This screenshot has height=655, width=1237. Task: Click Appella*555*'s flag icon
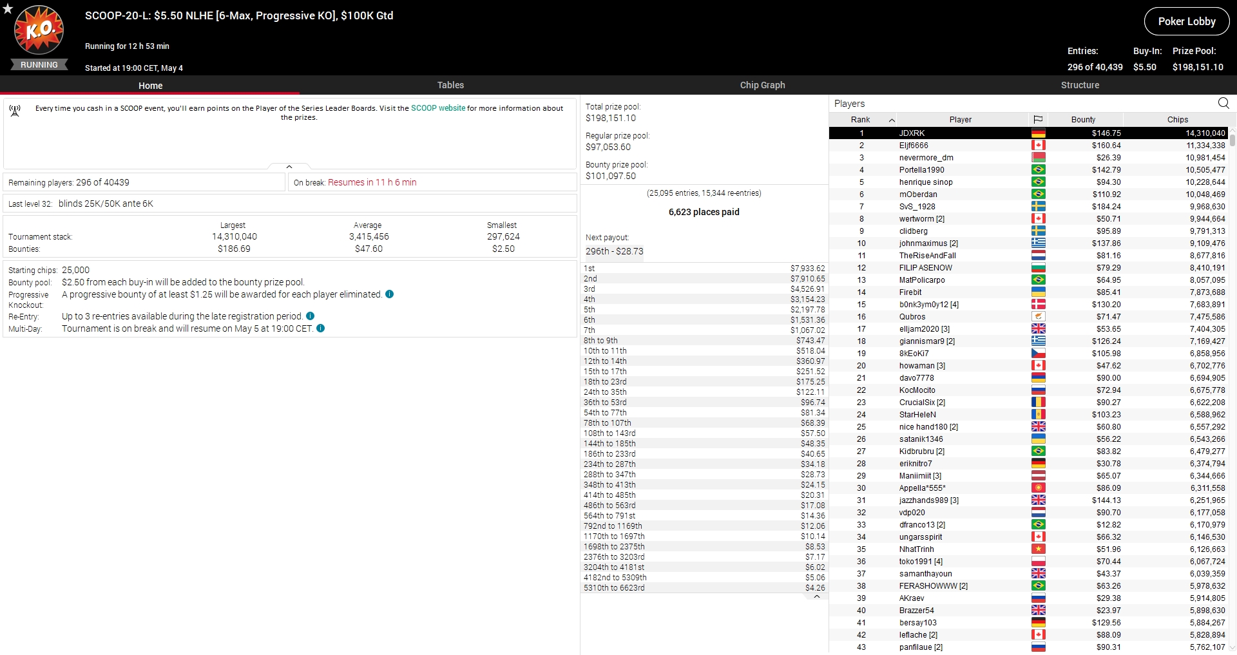coord(1038,488)
